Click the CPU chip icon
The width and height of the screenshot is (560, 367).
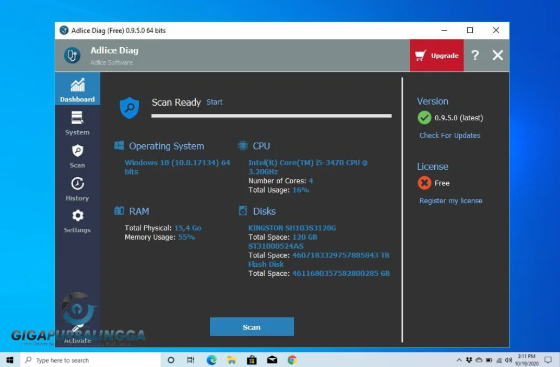242,145
